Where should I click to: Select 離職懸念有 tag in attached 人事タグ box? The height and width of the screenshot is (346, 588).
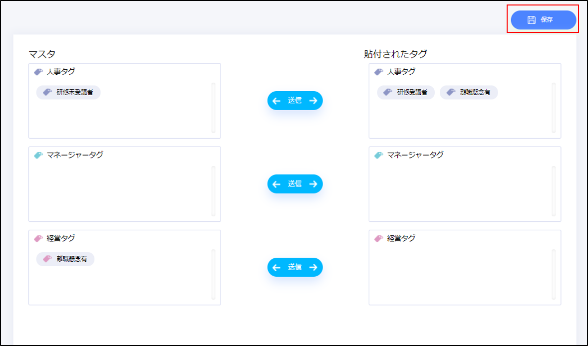[x=469, y=92]
